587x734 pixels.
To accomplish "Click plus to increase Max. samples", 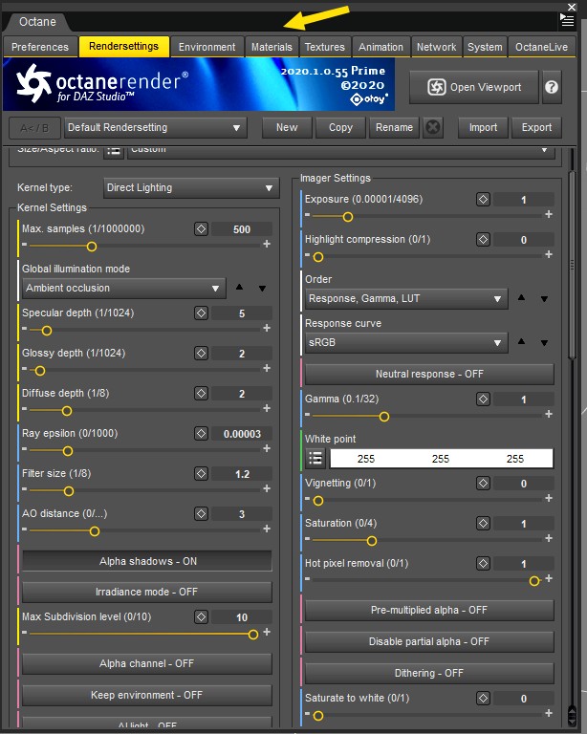I will (267, 244).
